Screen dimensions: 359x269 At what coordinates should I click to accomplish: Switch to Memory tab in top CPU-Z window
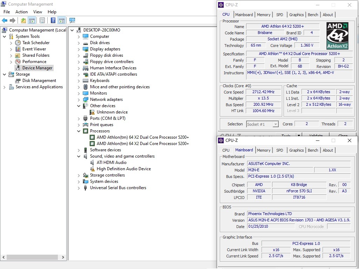[x=263, y=15]
